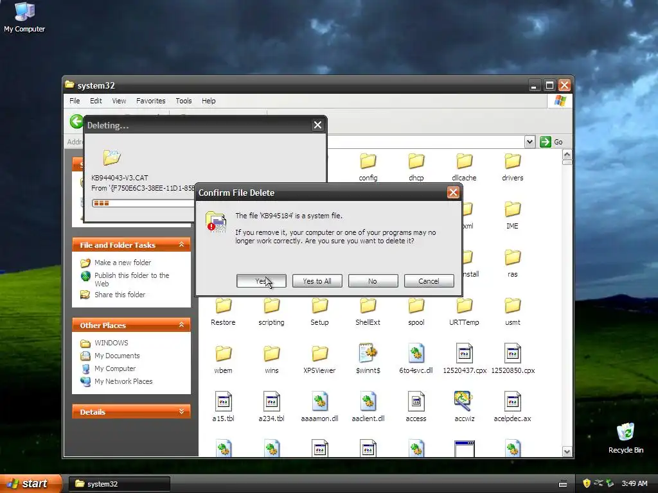Select the 6to4svc.dll file
The height and width of the screenshot is (493, 658).
click(416, 358)
